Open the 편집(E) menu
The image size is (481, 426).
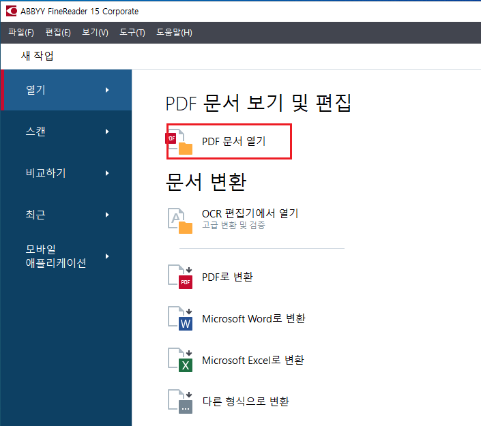pyautogui.click(x=58, y=32)
